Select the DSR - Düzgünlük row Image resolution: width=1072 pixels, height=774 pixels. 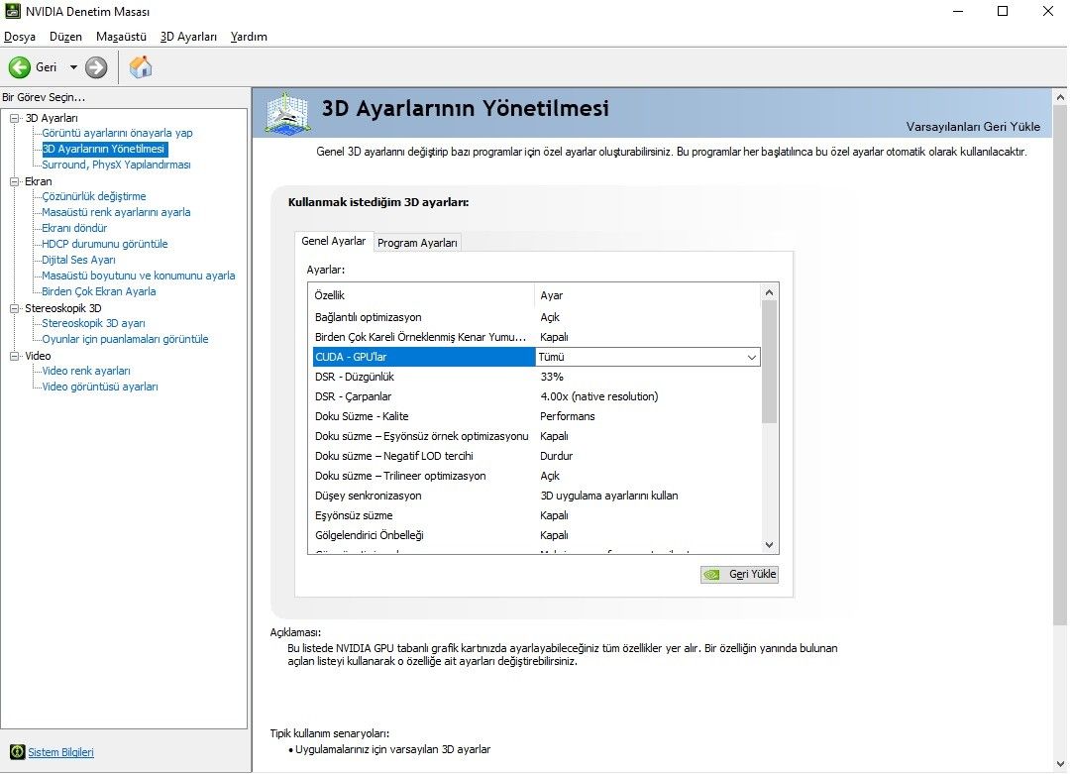536,377
